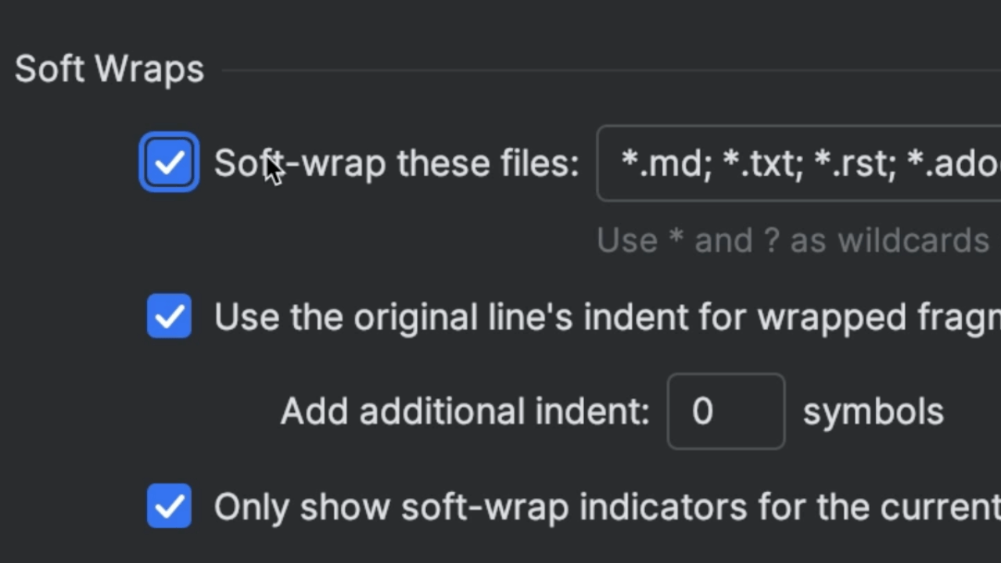Click the Add additional indent label
This screenshot has height=563, width=1001.
pyautogui.click(x=465, y=411)
